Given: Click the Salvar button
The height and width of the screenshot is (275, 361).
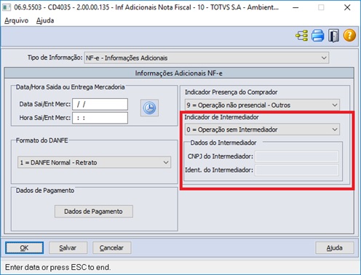Looking at the screenshot, I should tap(68, 248).
